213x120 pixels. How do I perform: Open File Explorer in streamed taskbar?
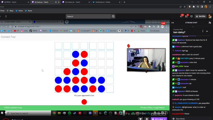(x=59, y=113)
